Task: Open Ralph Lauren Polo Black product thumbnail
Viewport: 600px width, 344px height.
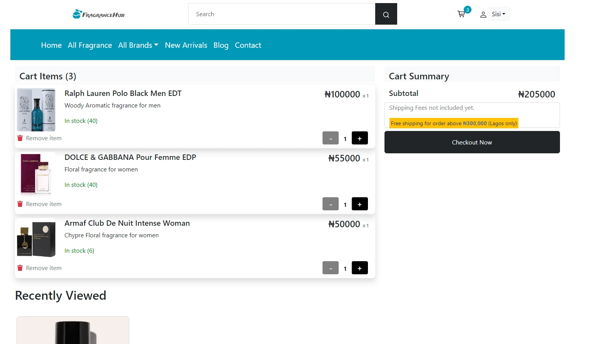Action: click(x=36, y=110)
